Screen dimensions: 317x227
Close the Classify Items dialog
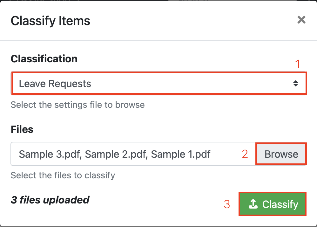point(301,20)
